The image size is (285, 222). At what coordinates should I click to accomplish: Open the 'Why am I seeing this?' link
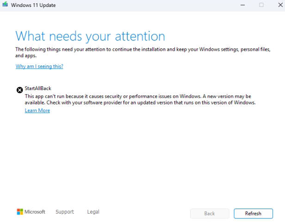click(39, 66)
